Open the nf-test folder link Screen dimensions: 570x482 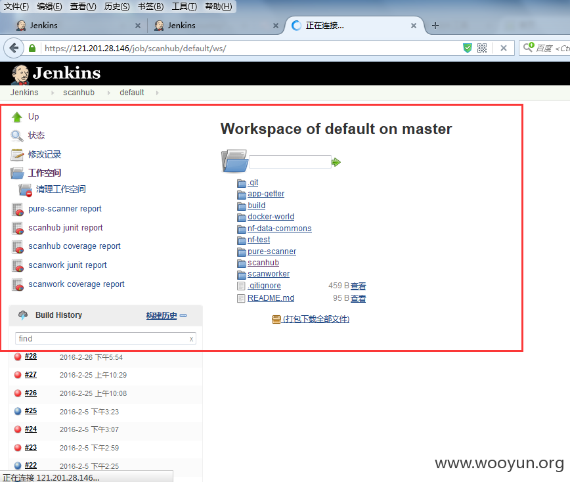coord(259,240)
